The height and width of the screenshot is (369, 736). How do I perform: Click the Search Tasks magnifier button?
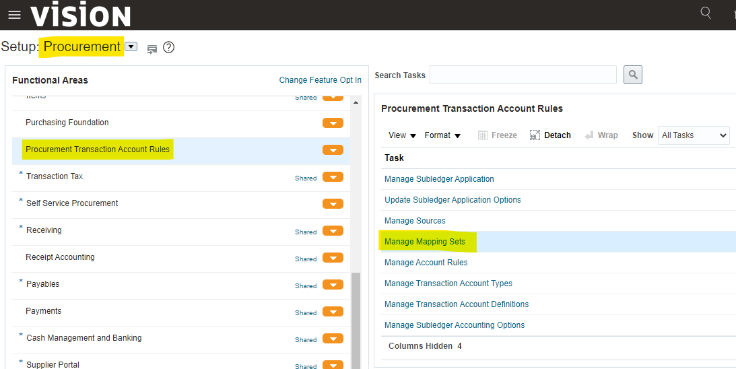coord(632,75)
